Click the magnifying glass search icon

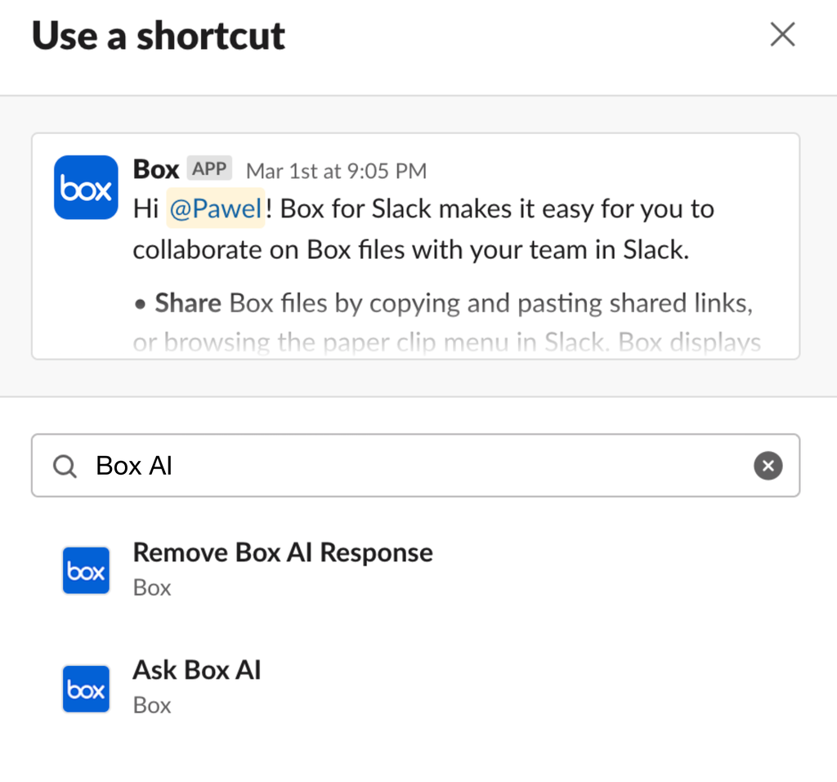click(64, 466)
